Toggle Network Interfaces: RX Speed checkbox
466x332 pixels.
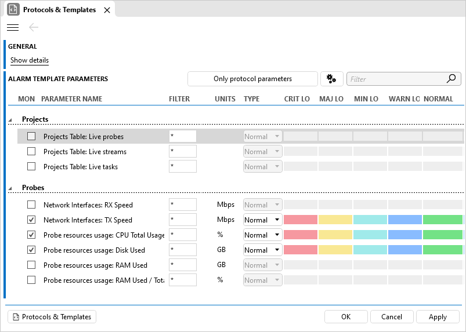[31, 205]
